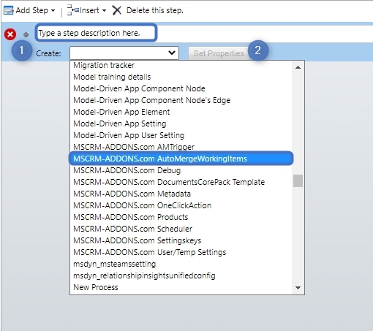The width and height of the screenshot is (373, 331).
Task: Select Model training details entry
Action: click(181, 77)
